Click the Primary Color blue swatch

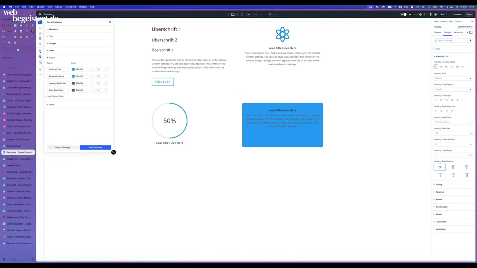click(x=73, y=70)
